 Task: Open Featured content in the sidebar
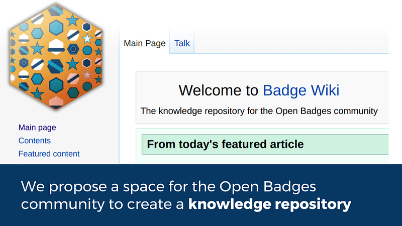coord(49,154)
